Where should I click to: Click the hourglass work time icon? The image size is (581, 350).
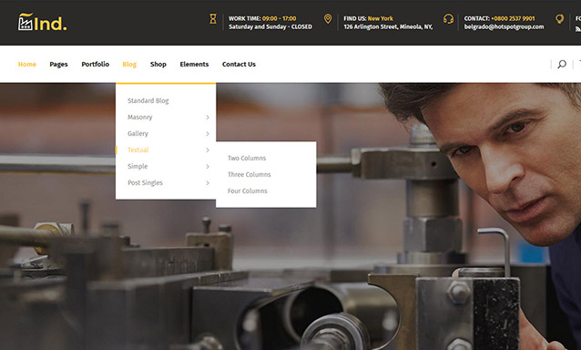(x=213, y=19)
